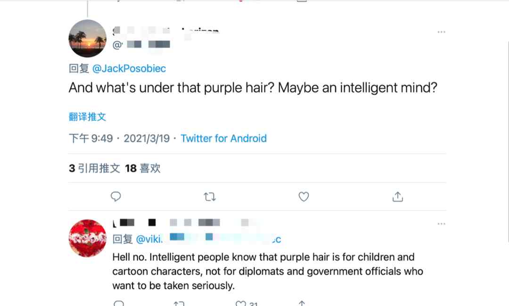Retweet the "Hell no" reply tweet

(179, 304)
